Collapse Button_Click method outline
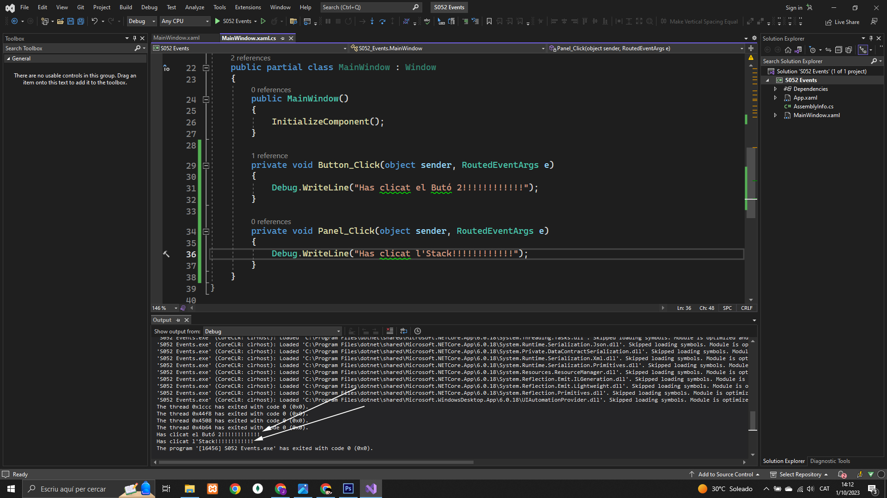The image size is (887, 498). 206,166
